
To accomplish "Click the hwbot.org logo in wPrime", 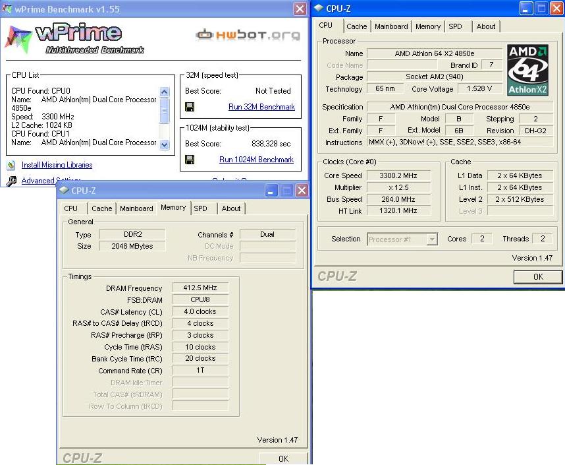I will [248, 35].
